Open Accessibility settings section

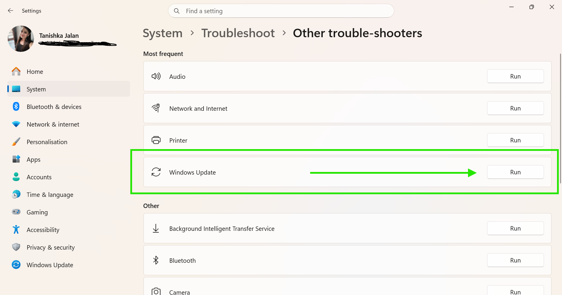[69, 230]
